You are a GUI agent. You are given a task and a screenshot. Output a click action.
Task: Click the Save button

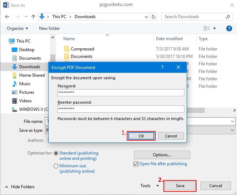(180, 186)
